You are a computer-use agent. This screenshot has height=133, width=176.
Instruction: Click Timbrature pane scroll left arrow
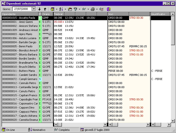56,124
